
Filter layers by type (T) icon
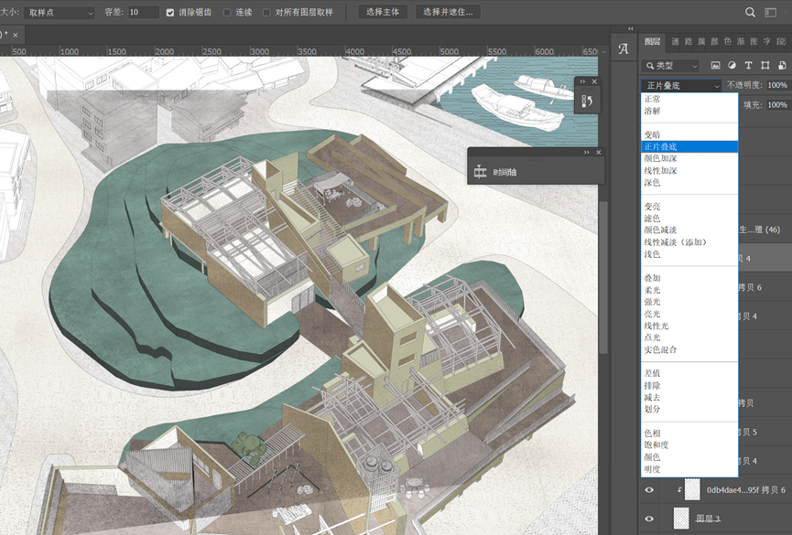coord(748,66)
